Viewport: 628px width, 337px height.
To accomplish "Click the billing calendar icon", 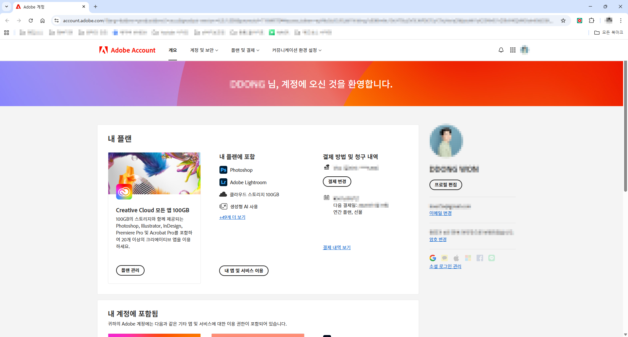I will tap(326, 197).
